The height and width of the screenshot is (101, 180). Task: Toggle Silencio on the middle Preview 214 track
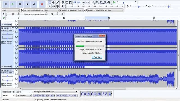(4, 31)
